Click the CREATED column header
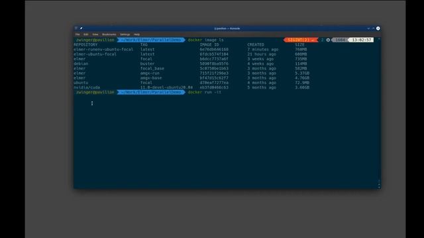This screenshot has width=424, height=238. [x=256, y=45]
